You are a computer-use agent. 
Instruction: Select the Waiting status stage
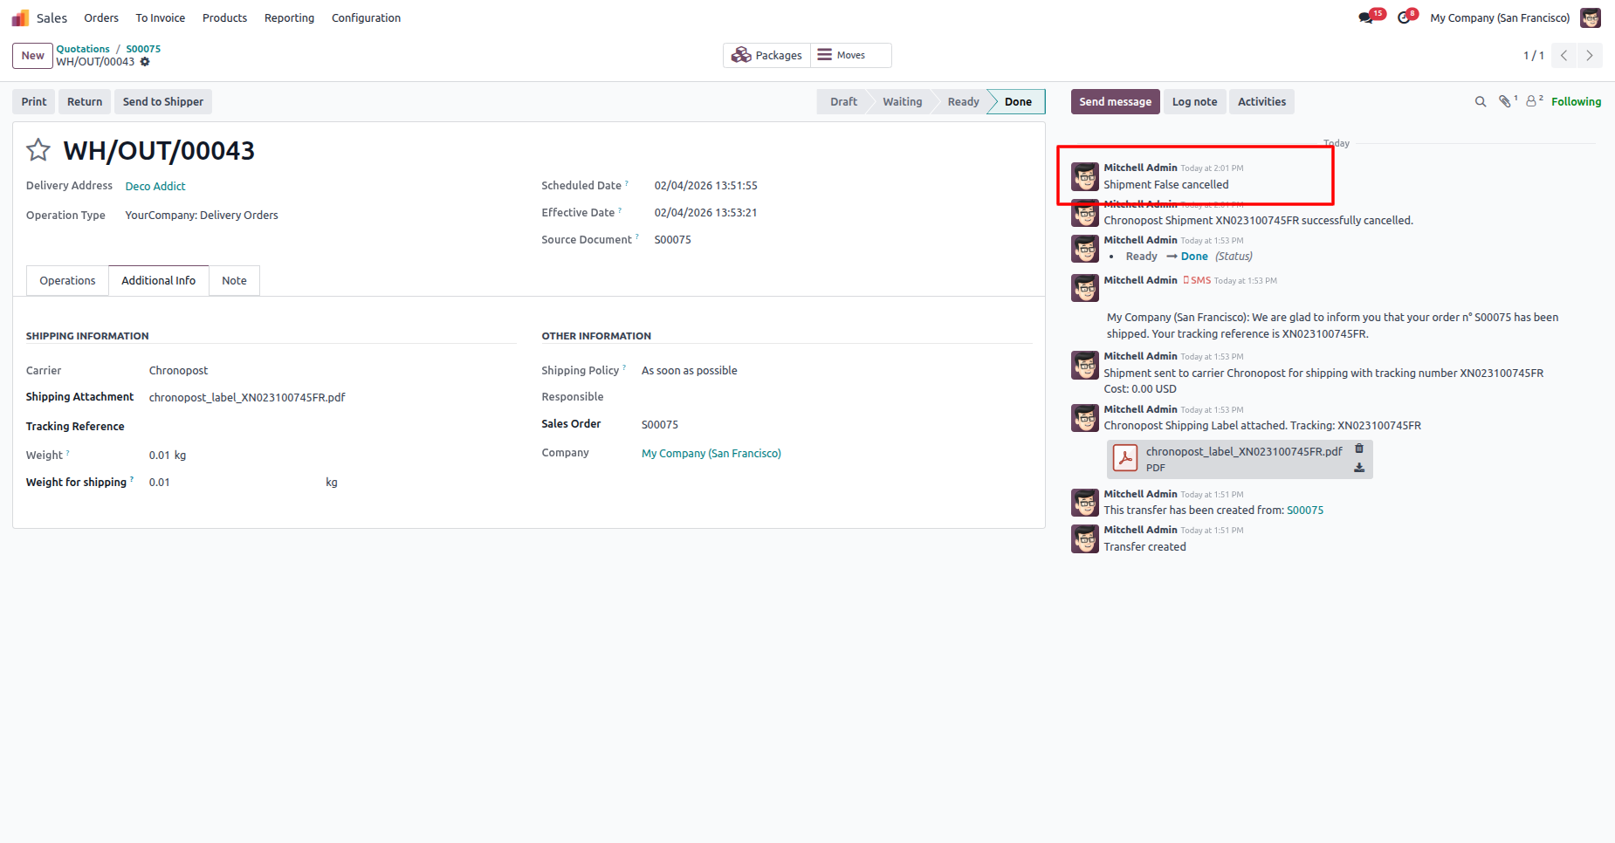pos(902,102)
